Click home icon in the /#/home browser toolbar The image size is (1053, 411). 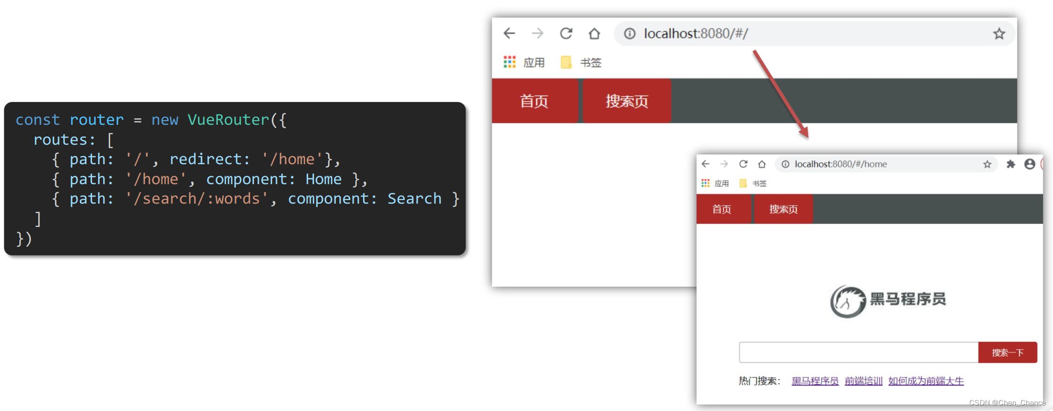point(762,164)
